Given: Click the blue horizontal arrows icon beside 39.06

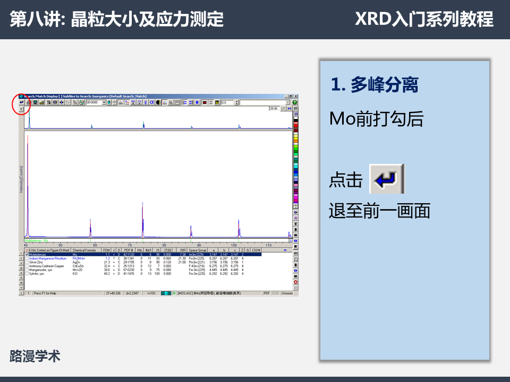Looking at the screenshot, I should click(290, 108).
